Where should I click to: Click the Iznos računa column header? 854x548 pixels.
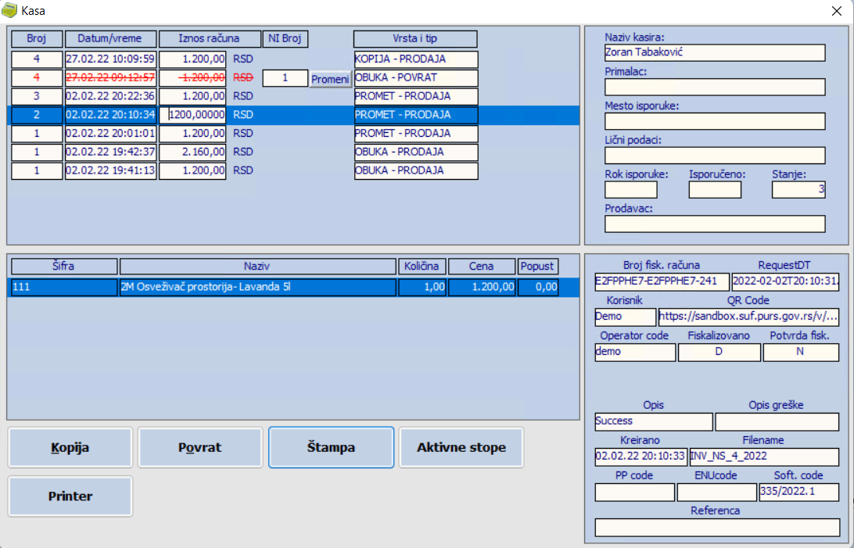click(209, 38)
